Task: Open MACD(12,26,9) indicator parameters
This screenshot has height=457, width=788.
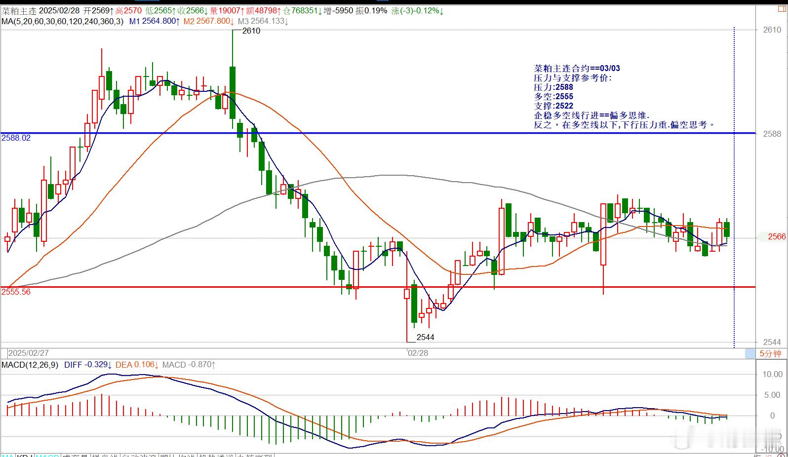Action: (x=30, y=365)
